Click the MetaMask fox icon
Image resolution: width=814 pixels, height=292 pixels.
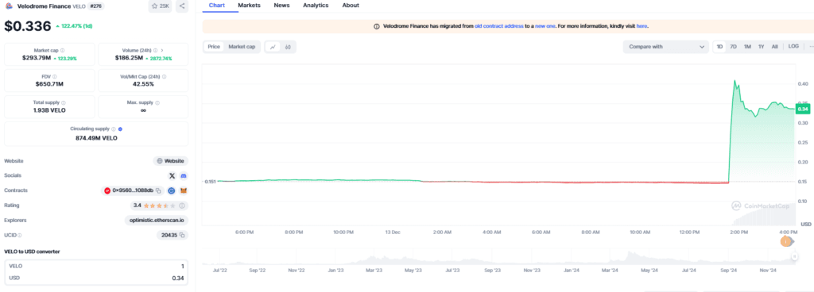pyautogui.click(x=184, y=190)
